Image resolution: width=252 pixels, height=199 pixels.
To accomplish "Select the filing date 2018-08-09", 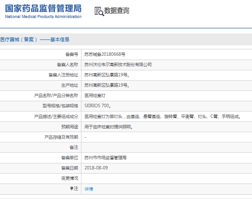I will (x=96, y=168).
